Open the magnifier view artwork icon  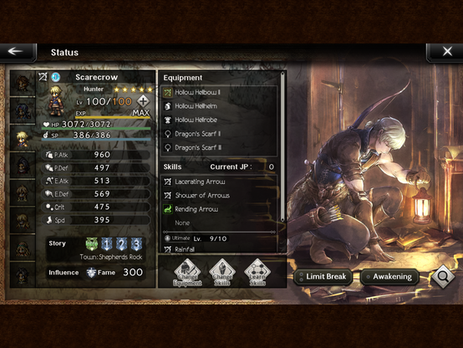click(443, 276)
